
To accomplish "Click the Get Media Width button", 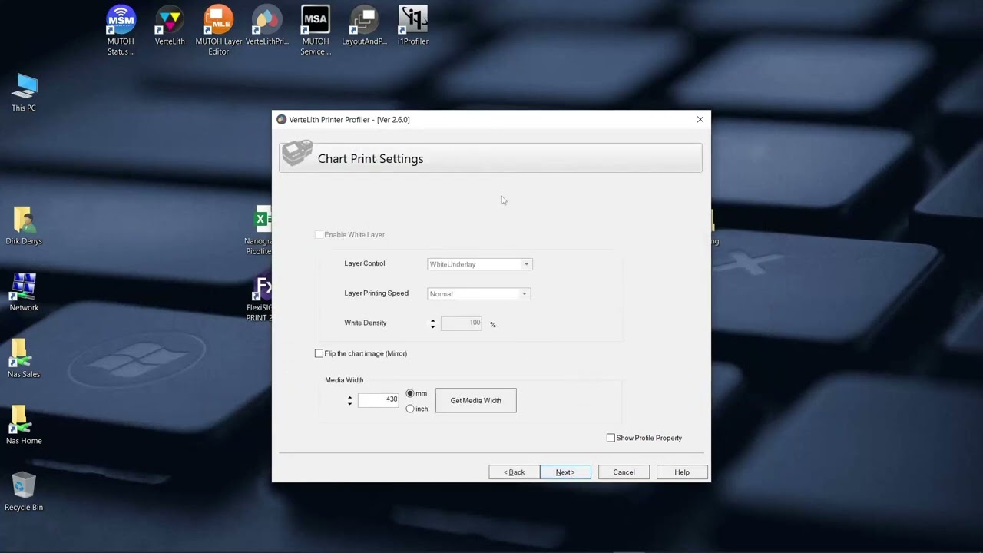I will (x=476, y=400).
